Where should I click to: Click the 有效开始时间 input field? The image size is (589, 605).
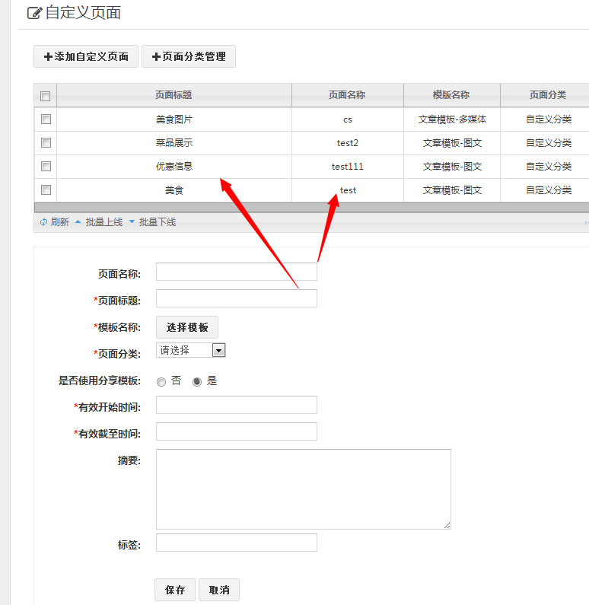tap(237, 405)
